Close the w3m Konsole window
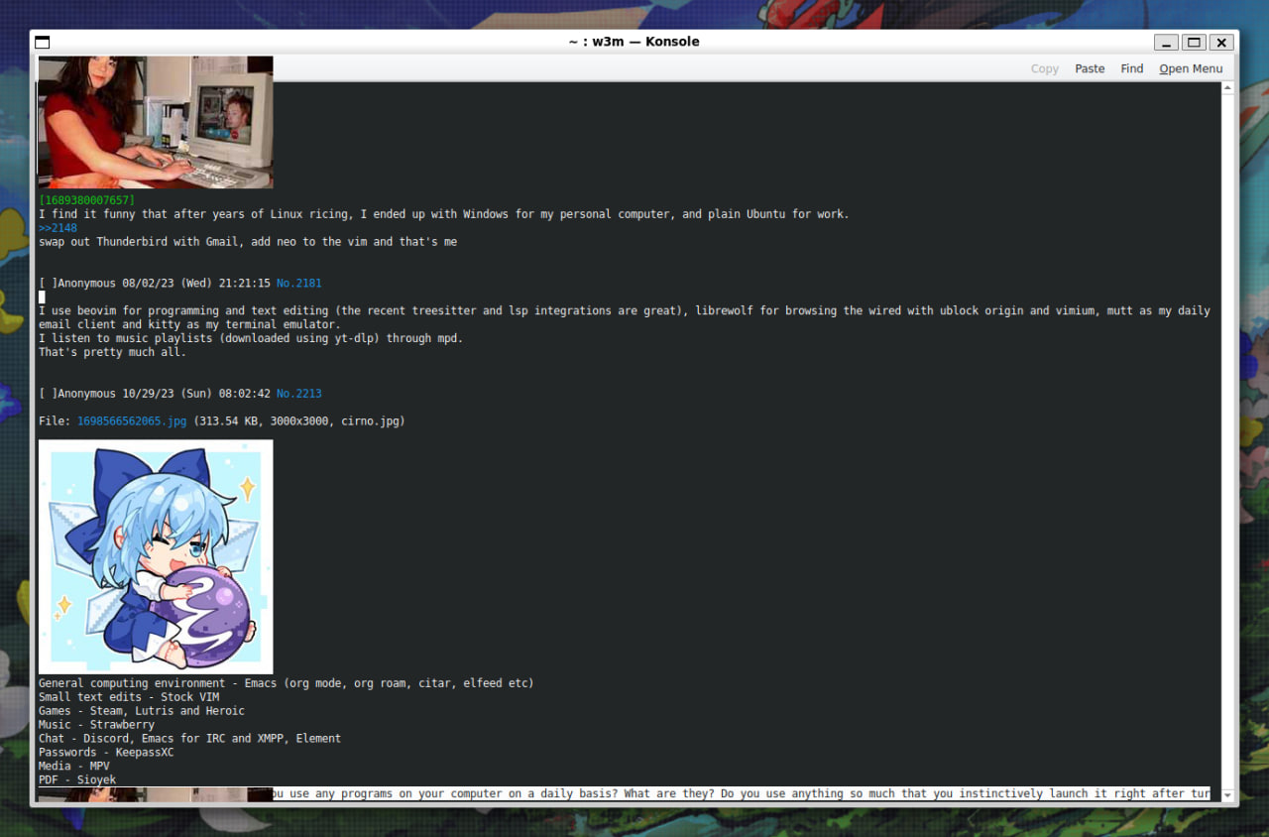 tap(1221, 42)
